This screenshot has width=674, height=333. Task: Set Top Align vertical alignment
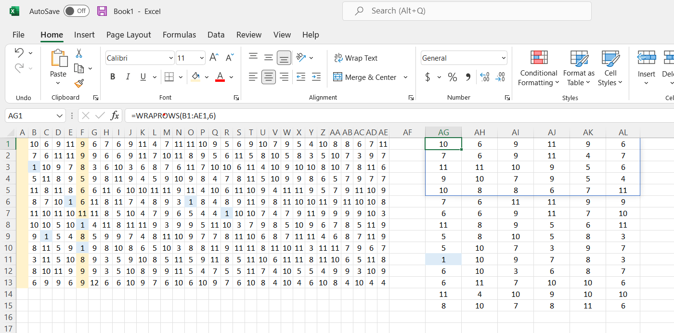click(253, 57)
